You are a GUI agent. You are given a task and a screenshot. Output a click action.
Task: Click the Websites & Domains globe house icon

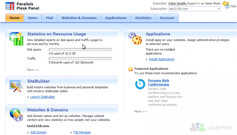point(16,115)
